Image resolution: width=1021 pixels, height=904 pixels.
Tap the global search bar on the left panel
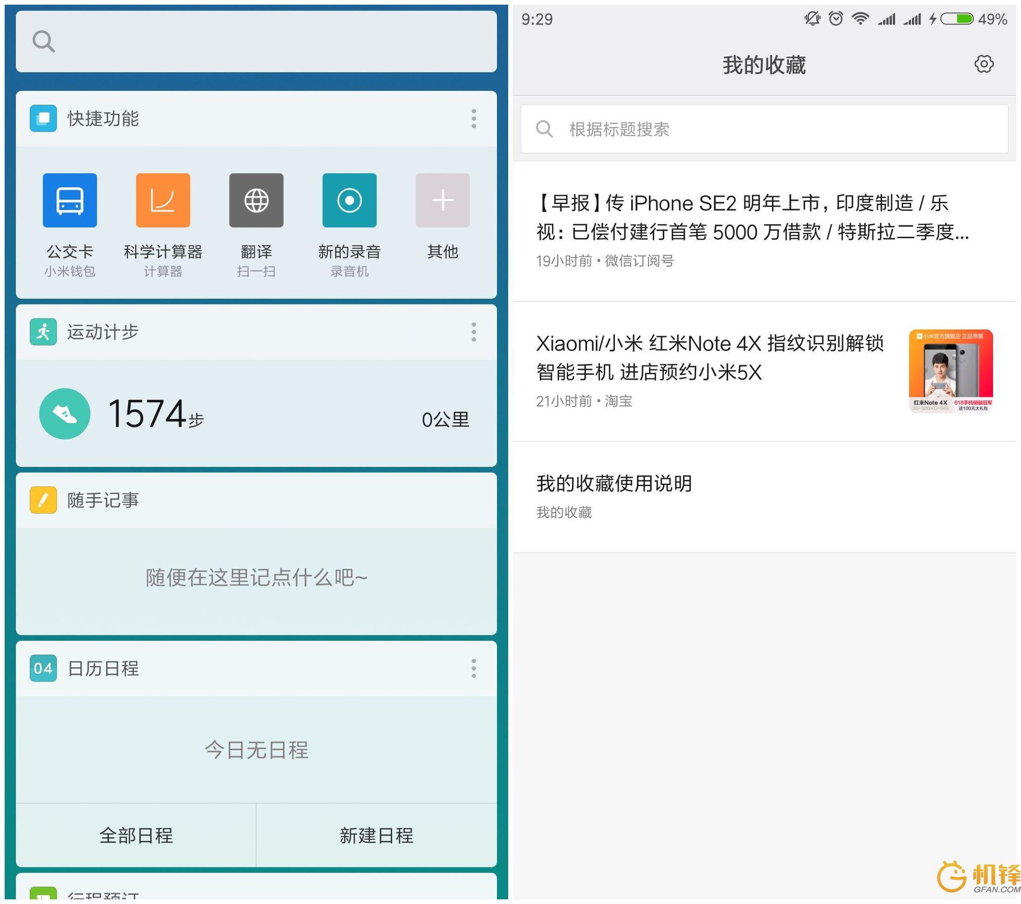(x=256, y=41)
